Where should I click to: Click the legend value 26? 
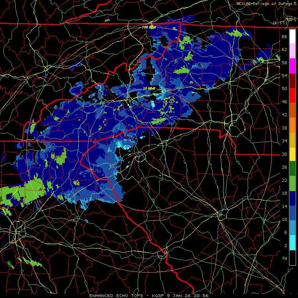click(x=284, y=167)
